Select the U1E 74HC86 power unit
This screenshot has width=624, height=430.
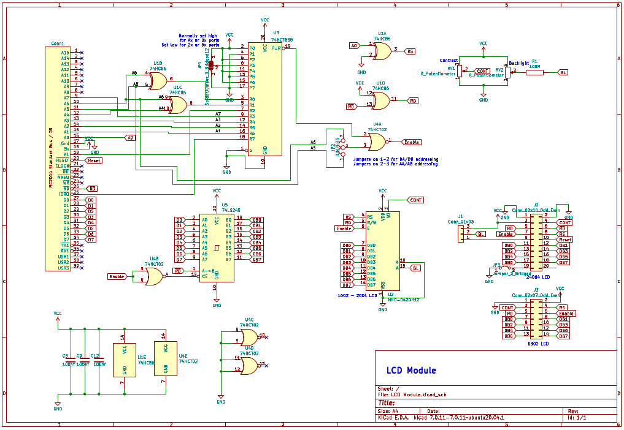125,360
